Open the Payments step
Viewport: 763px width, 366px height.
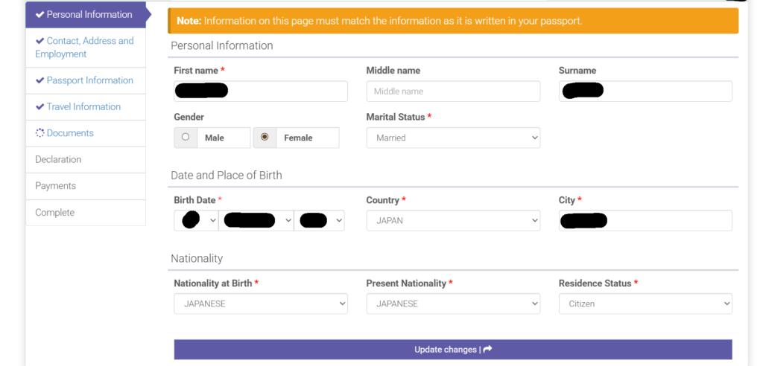(55, 186)
